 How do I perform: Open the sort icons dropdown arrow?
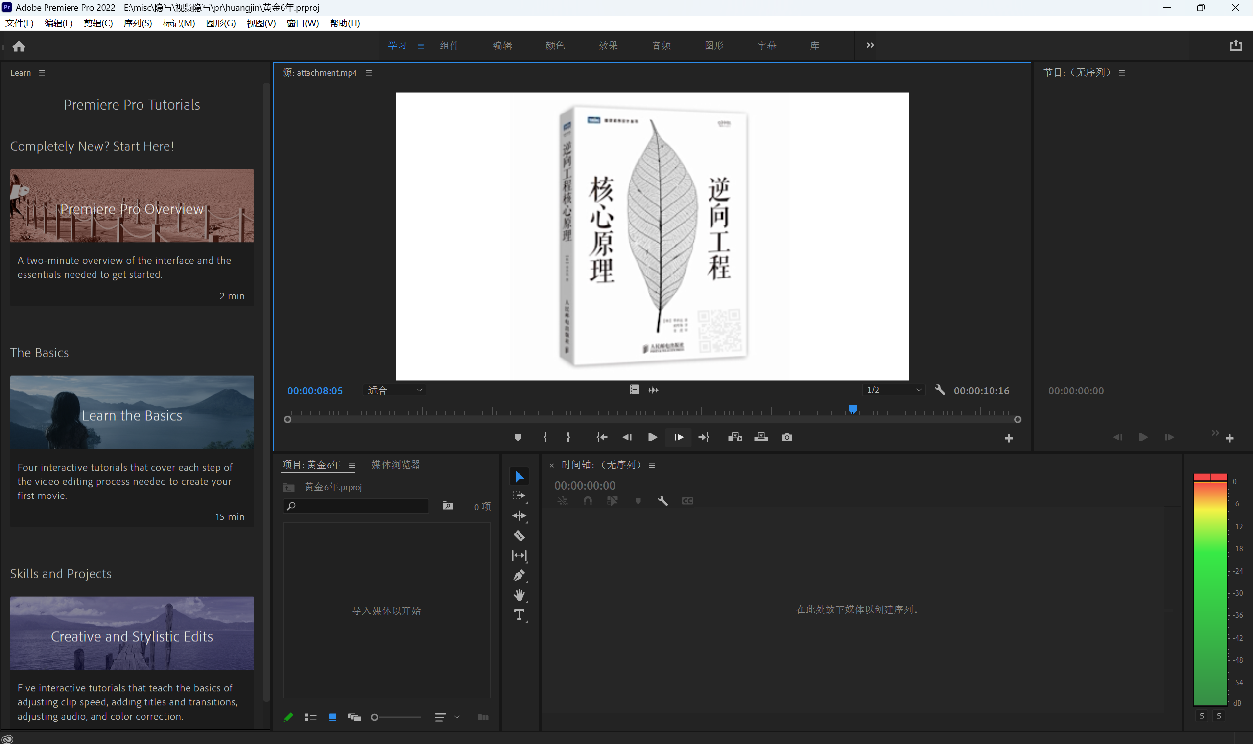point(457,718)
